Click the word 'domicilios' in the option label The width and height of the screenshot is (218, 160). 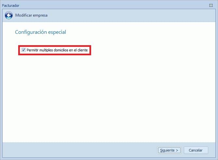pyautogui.click(x=61, y=50)
